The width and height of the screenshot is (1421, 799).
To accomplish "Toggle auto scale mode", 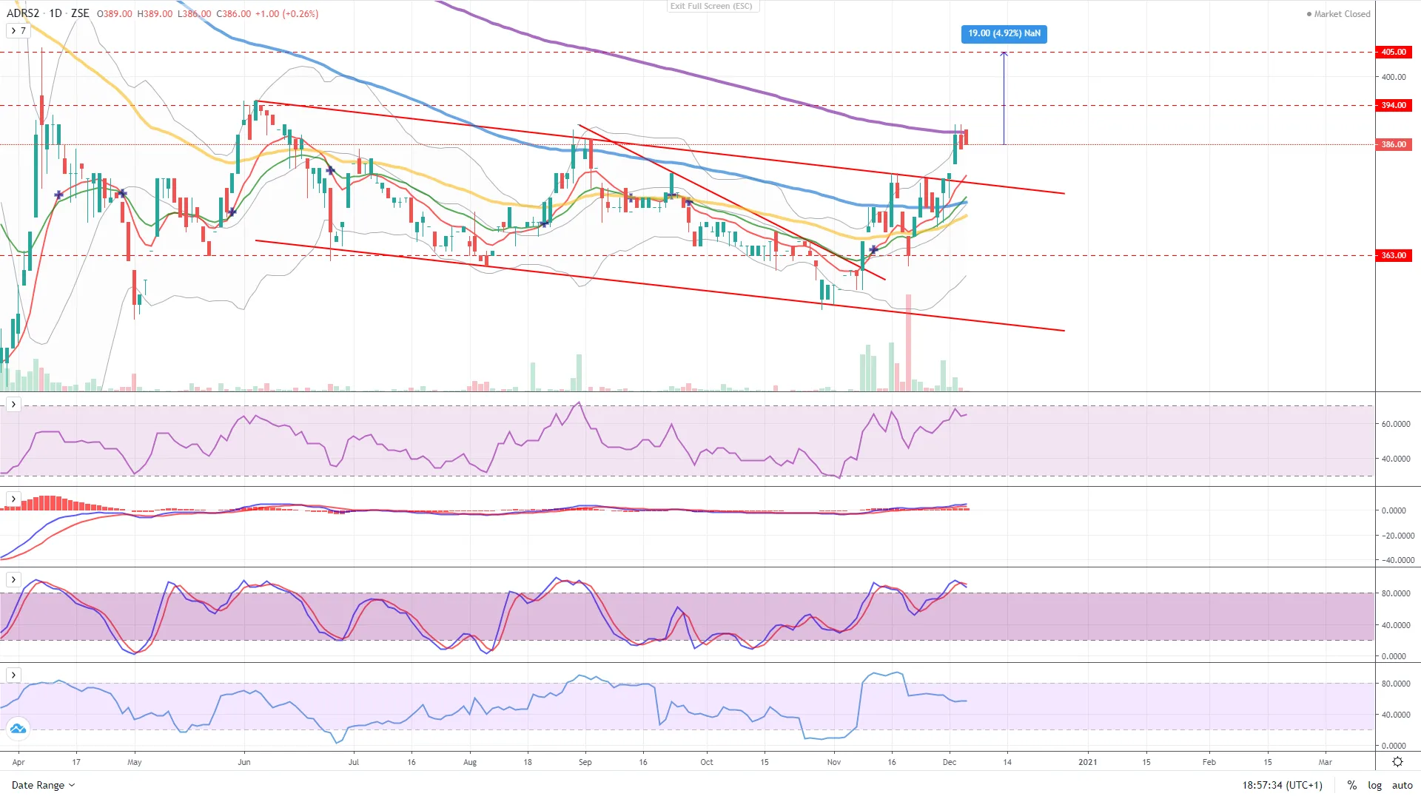I will point(1402,785).
